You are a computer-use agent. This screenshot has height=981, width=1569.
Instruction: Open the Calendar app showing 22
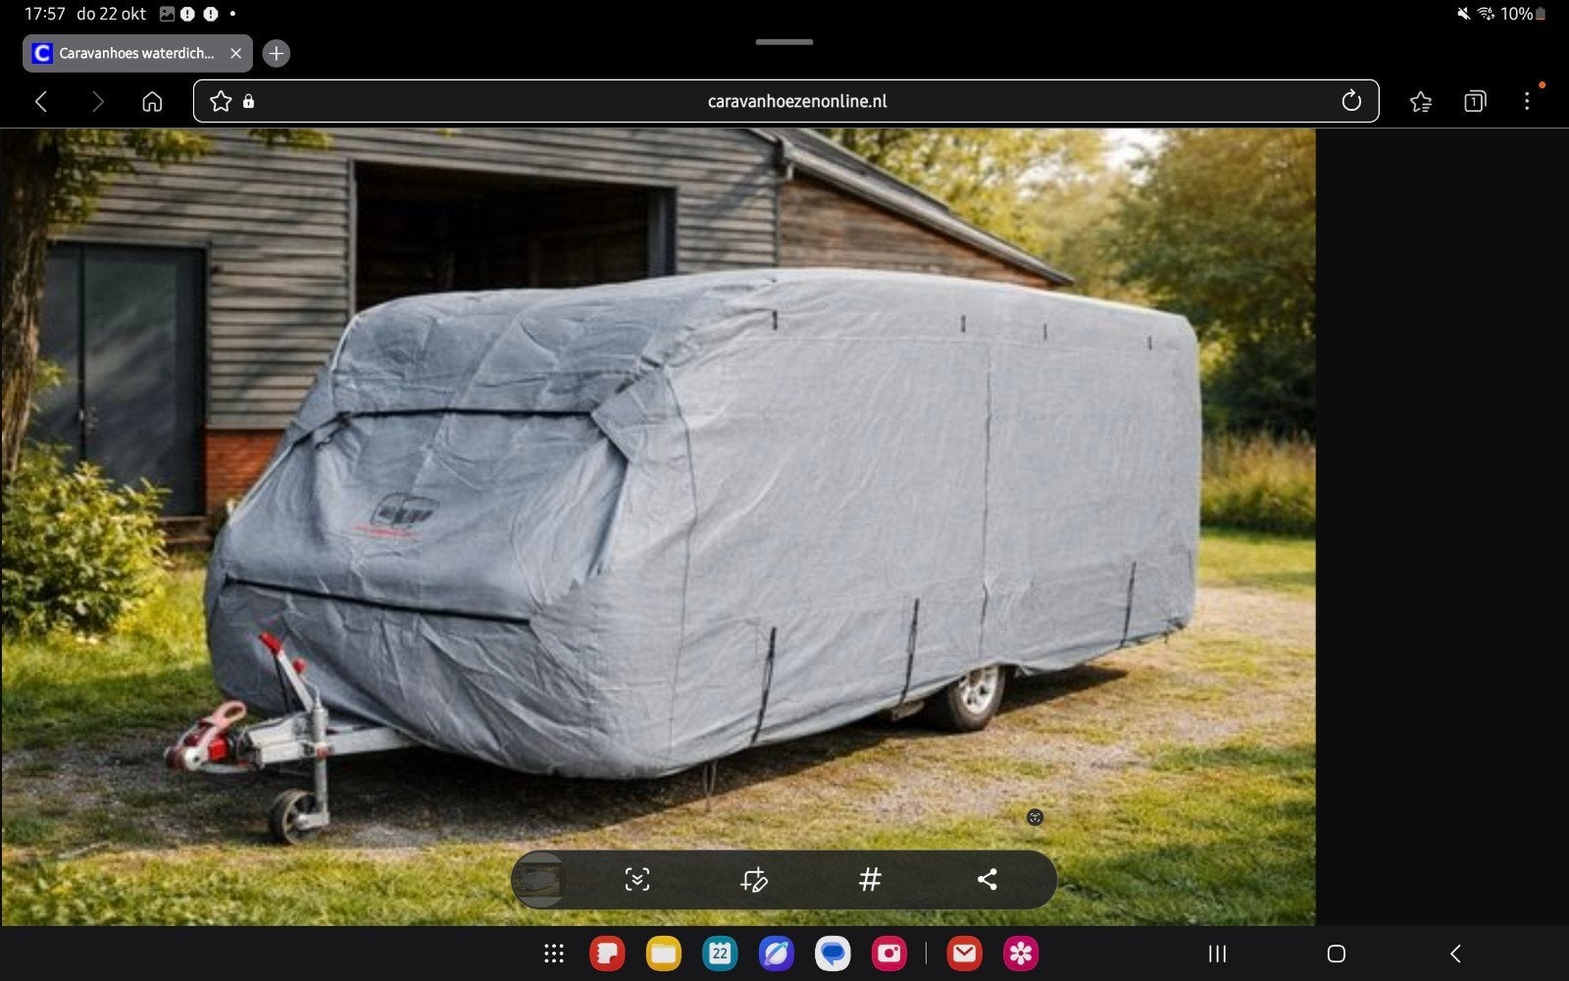tap(720, 954)
